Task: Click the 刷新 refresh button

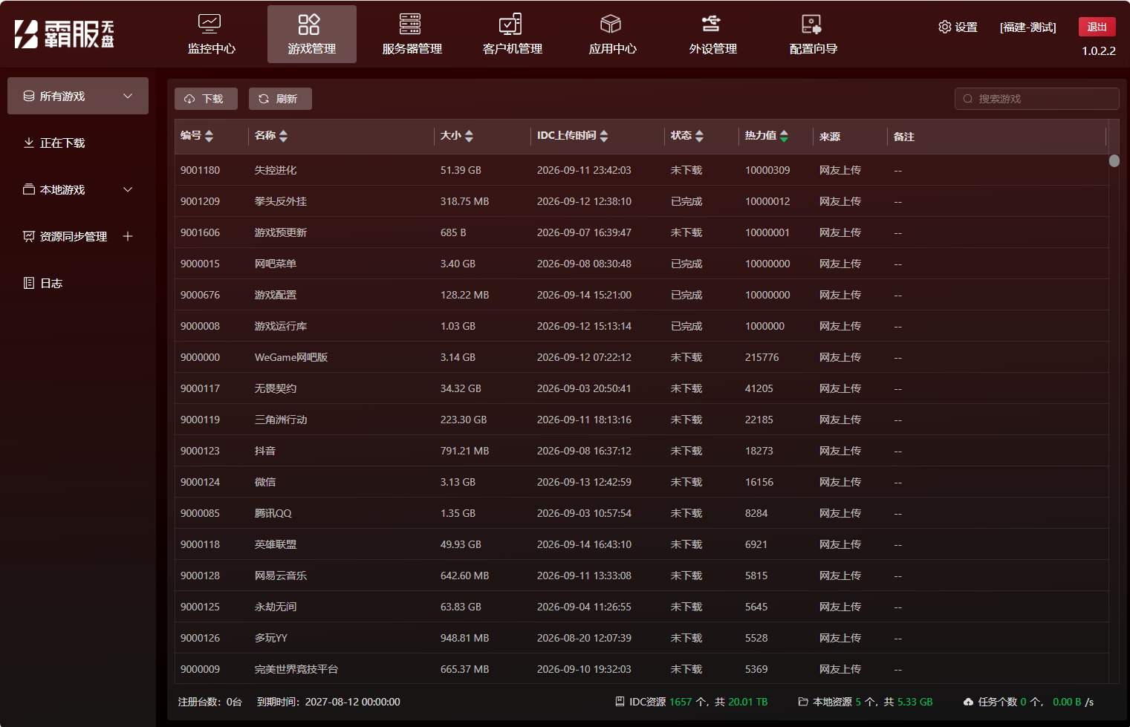Action: [280, 99]
